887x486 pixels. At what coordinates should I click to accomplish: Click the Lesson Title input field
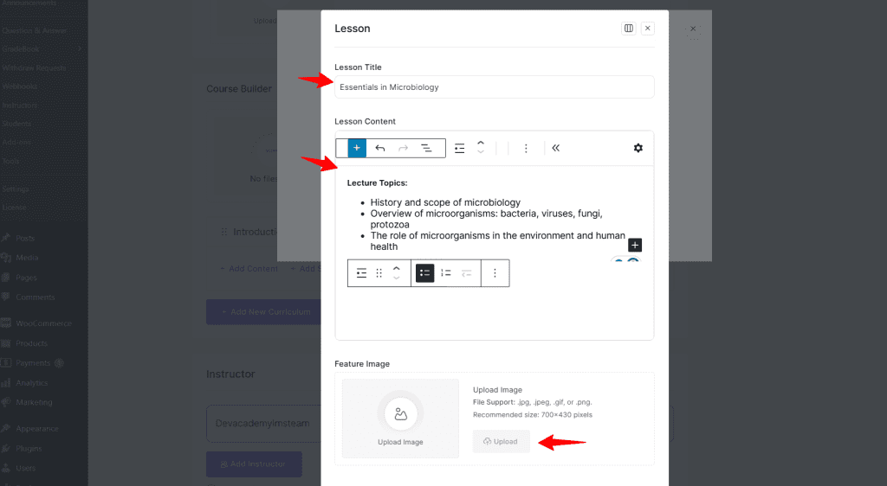[494, 87]
